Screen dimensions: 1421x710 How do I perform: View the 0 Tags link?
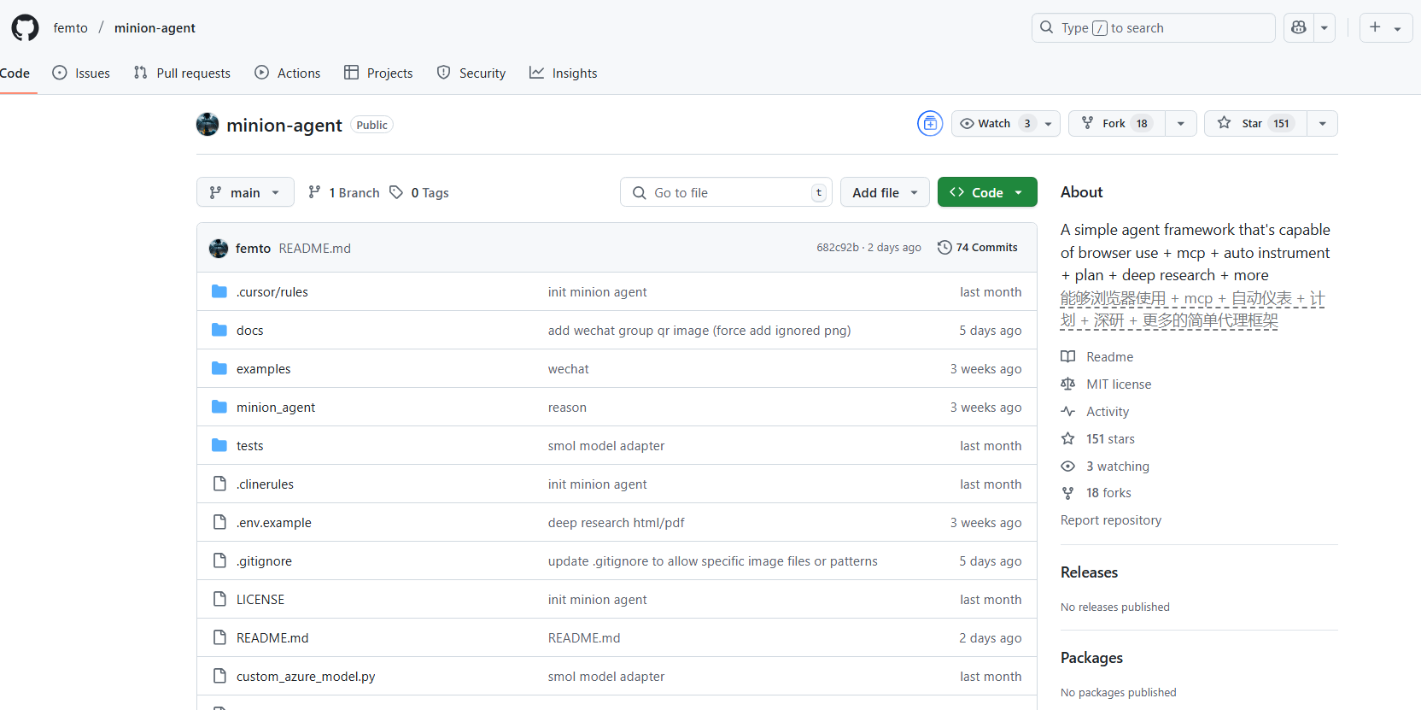419,192
